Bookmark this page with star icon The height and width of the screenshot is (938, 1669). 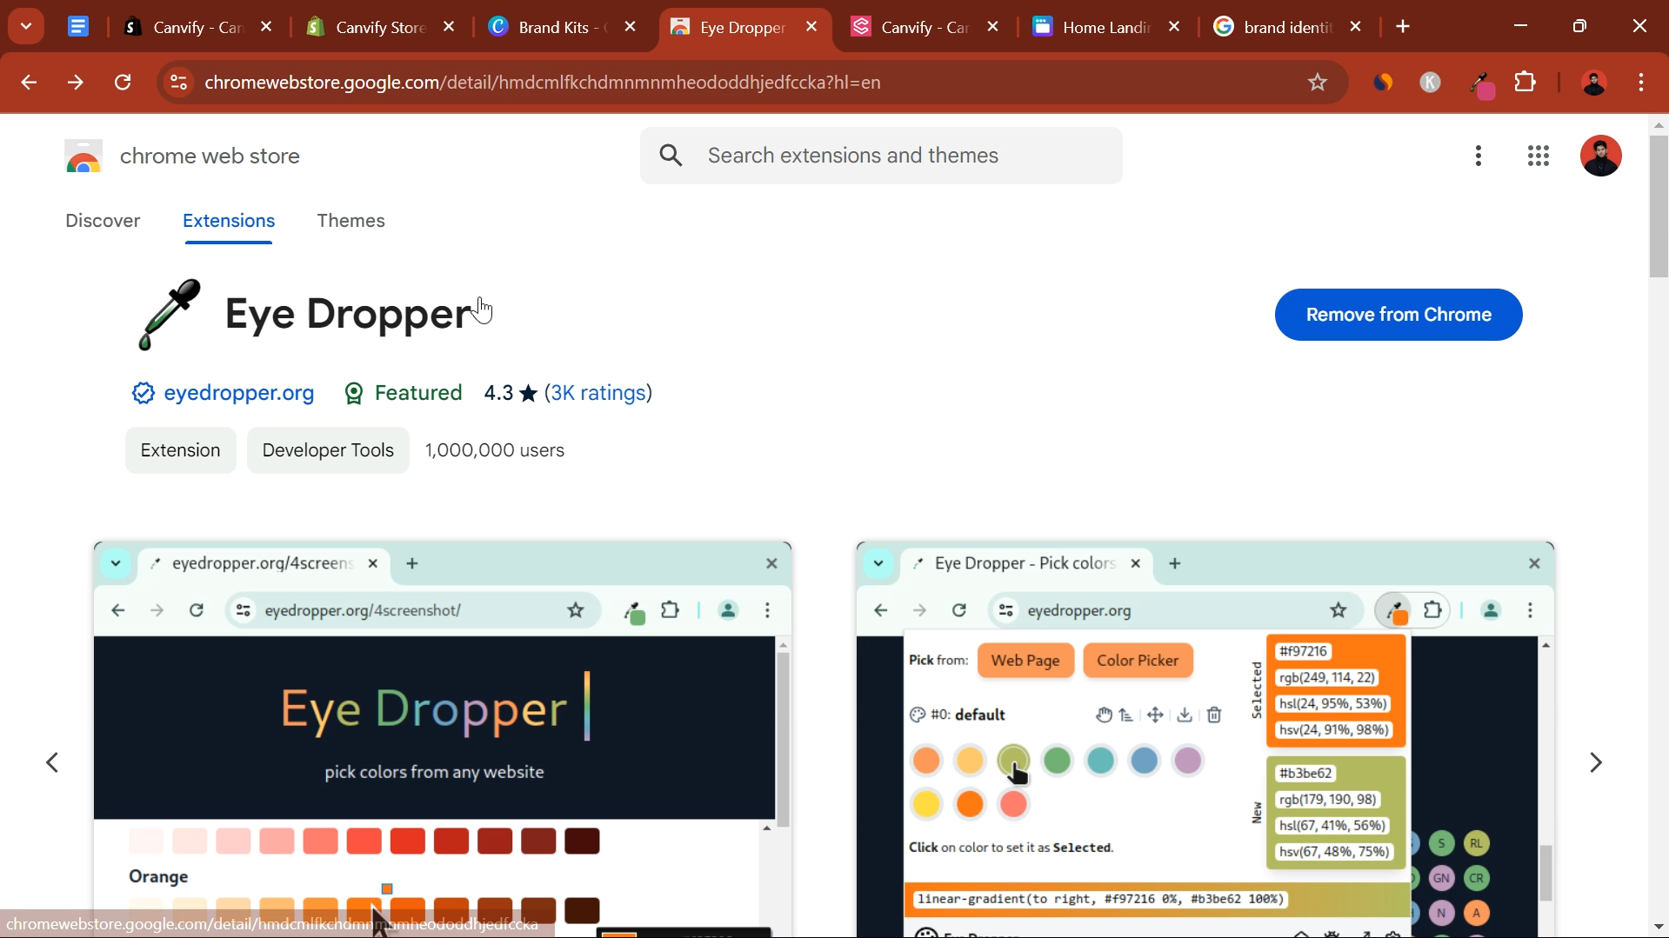pos(1318,83)
